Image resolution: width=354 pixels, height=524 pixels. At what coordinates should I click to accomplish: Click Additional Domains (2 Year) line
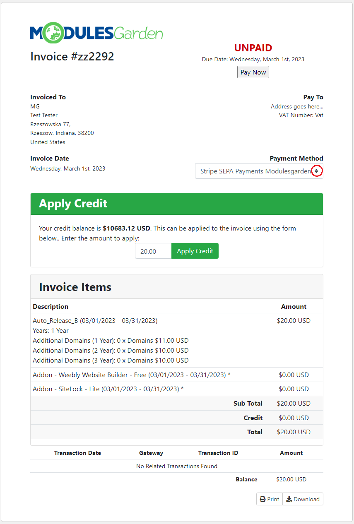(111, 351)
